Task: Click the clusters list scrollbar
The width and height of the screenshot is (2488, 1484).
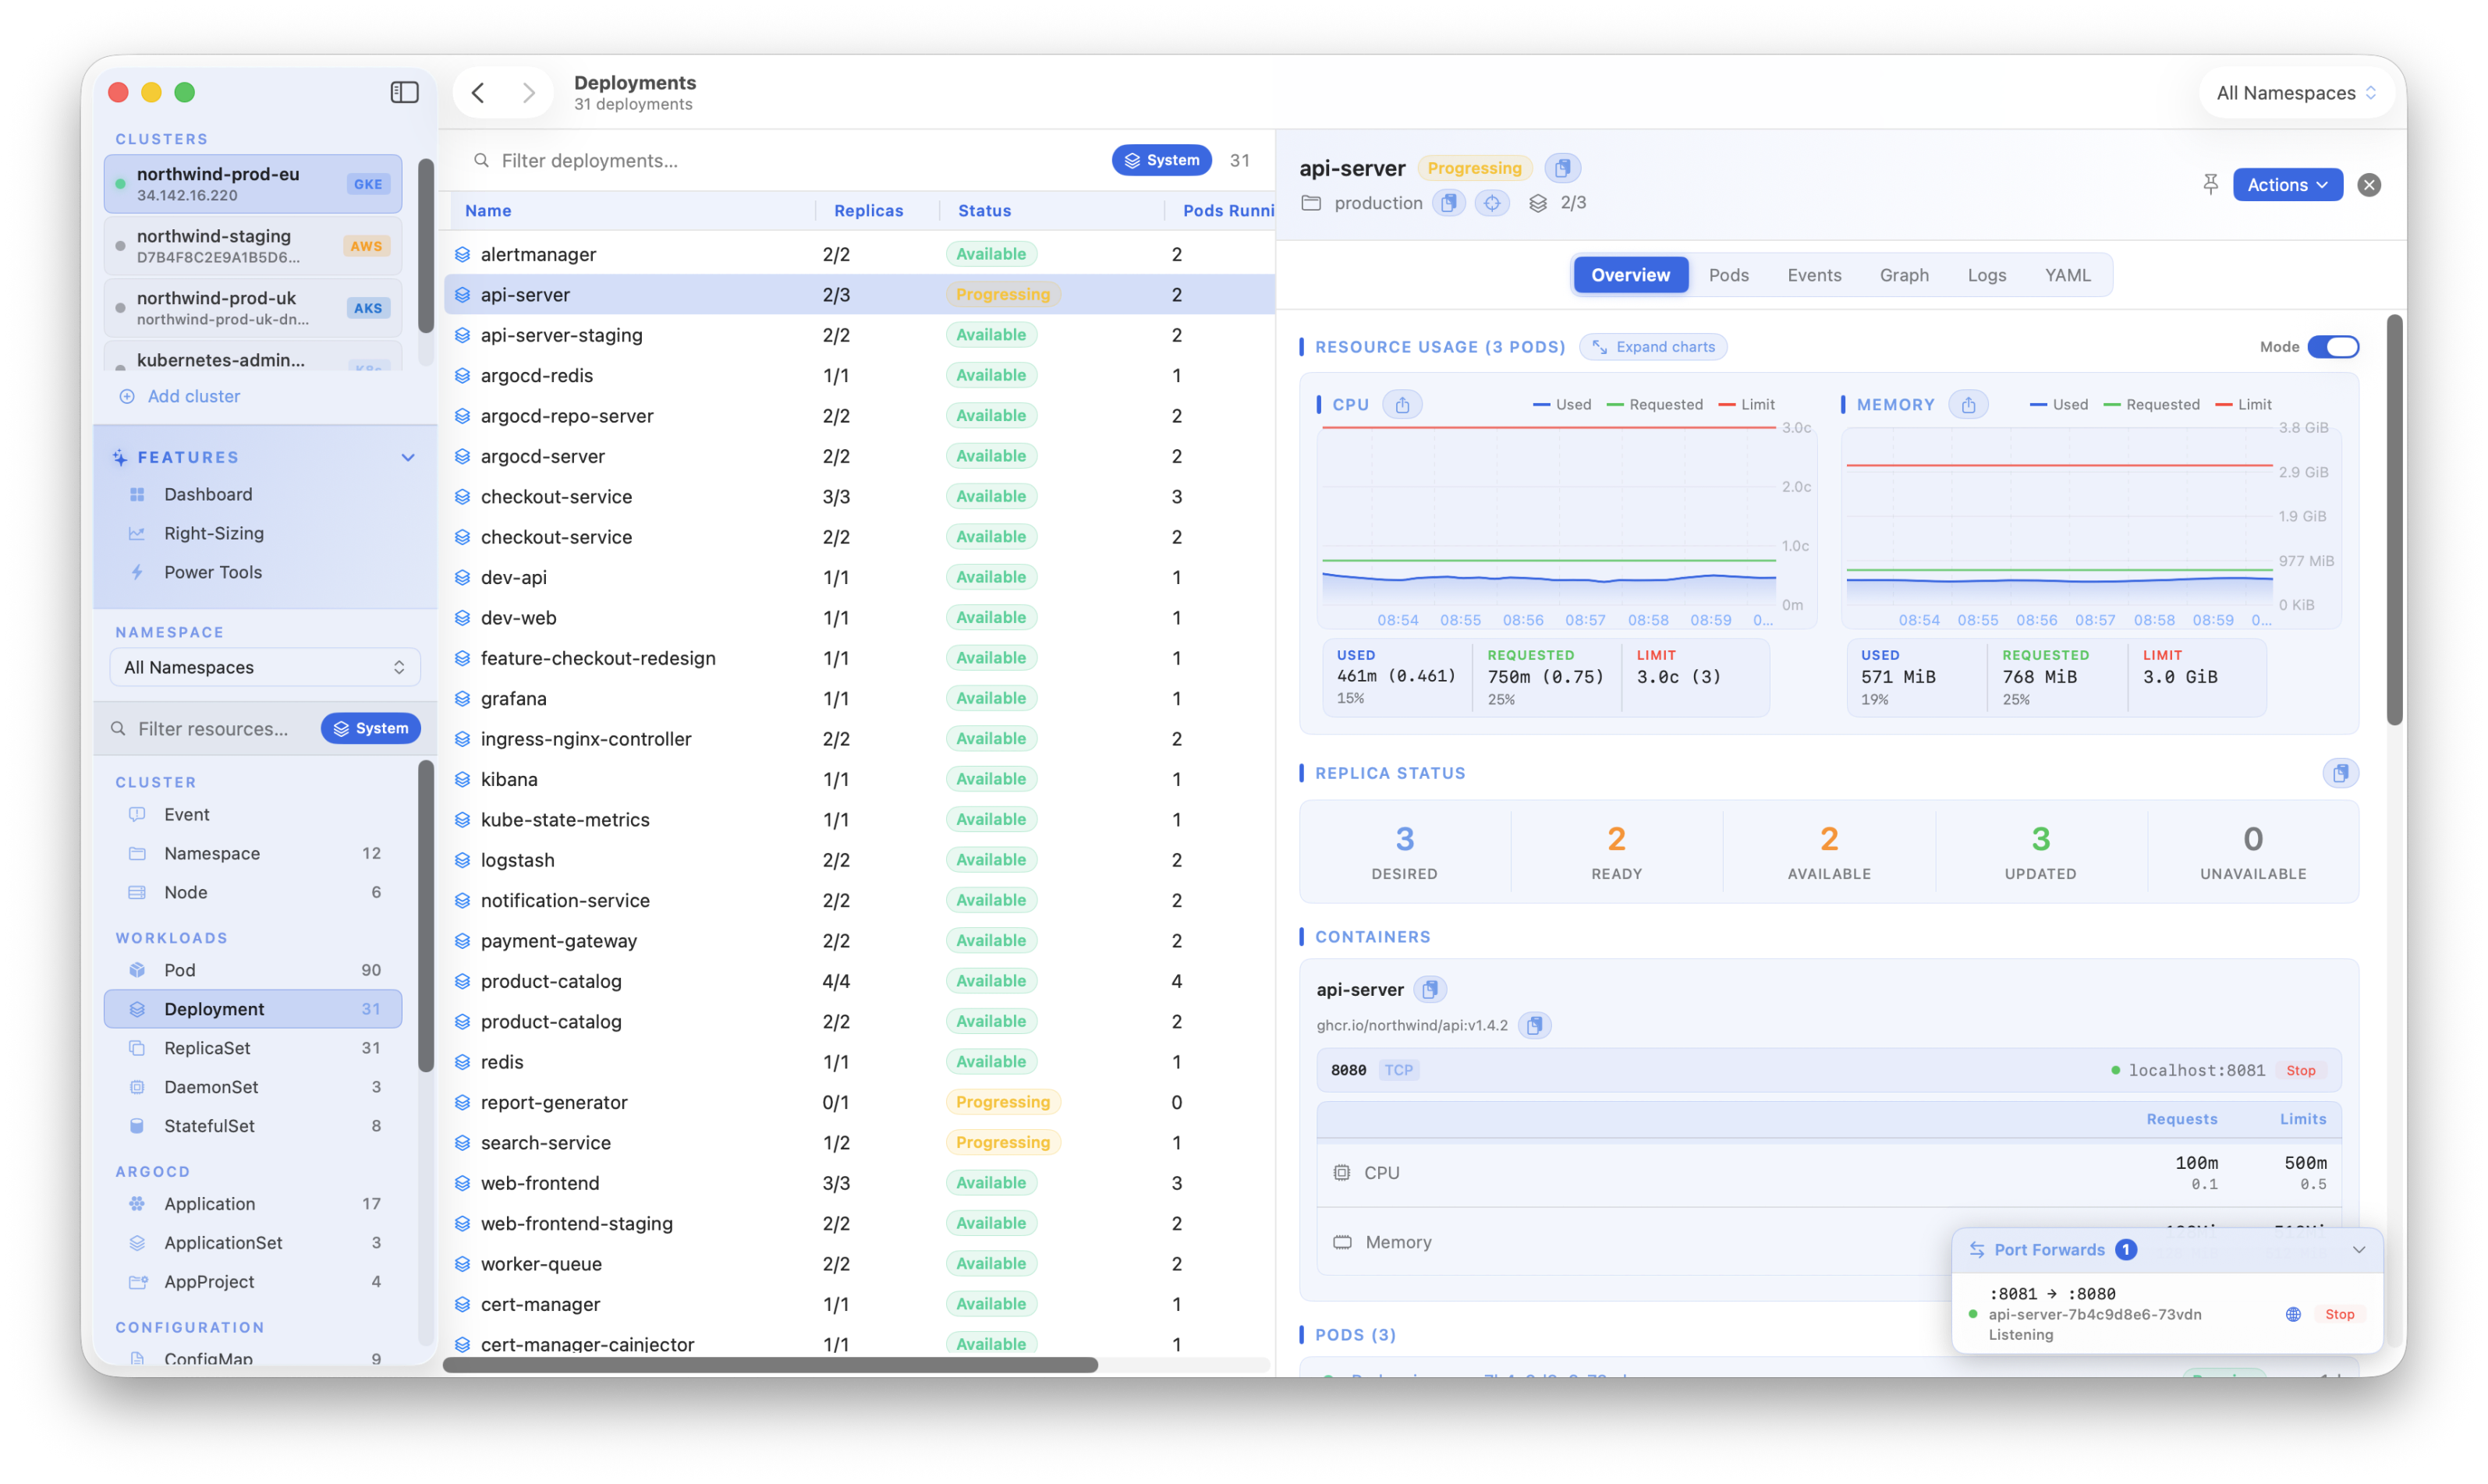Action: 425,246
